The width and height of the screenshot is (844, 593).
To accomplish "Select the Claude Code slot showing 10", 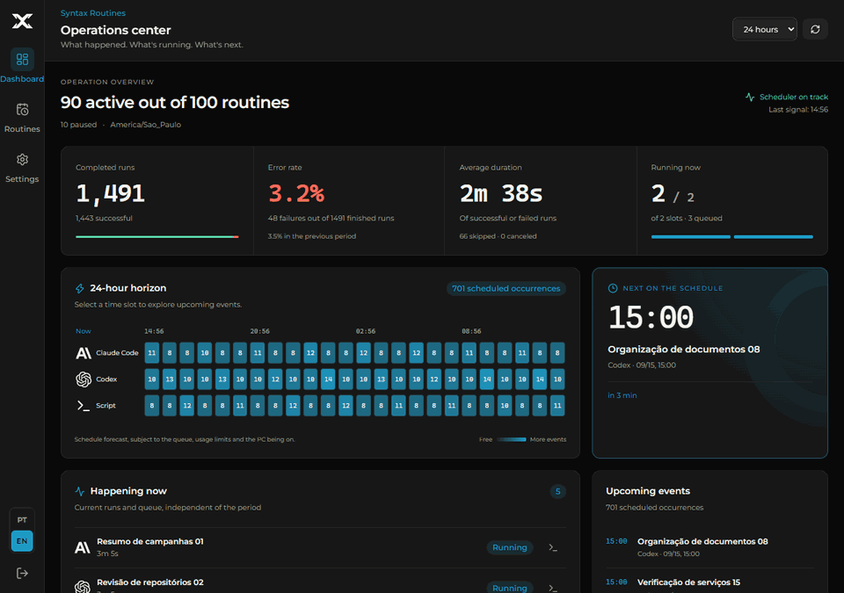I will tap(205, 353).
